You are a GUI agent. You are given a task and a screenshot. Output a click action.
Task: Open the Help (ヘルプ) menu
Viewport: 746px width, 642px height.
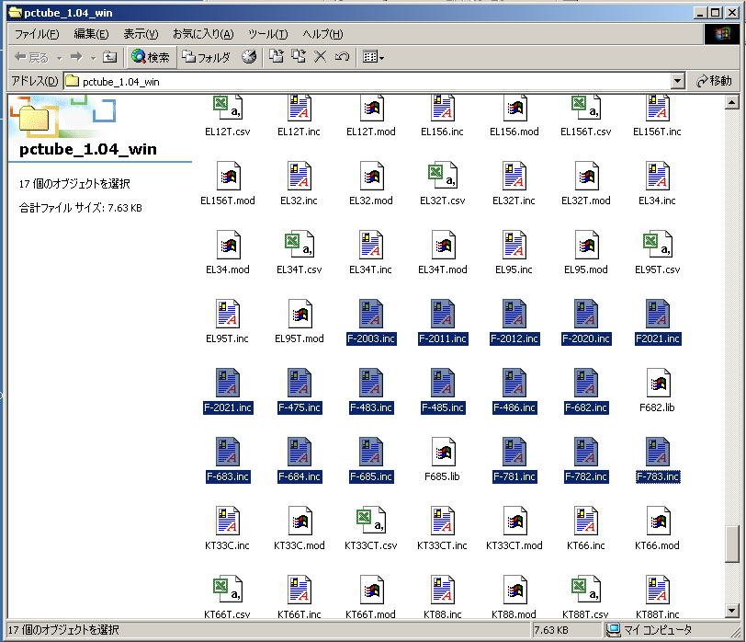tap(322, 34)
